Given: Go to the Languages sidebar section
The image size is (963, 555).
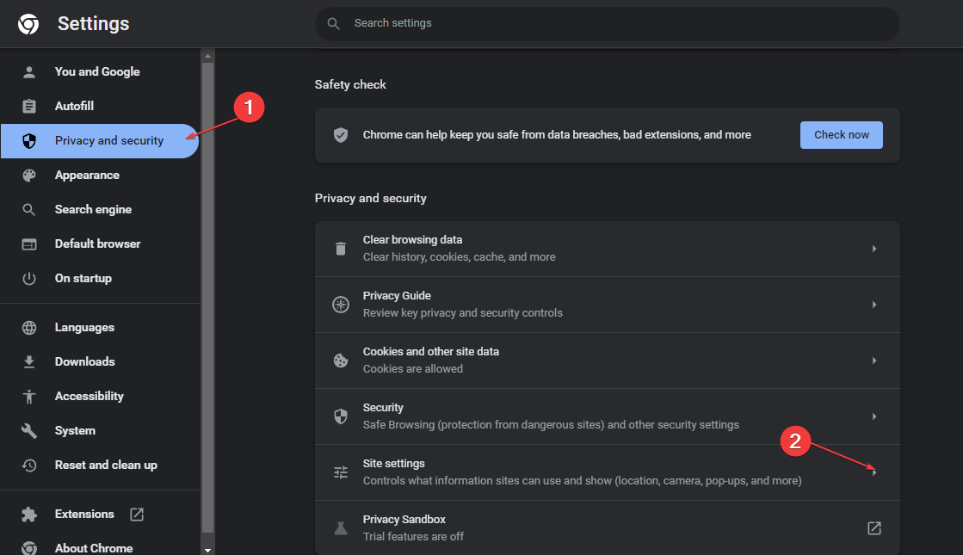Looking at the screenshot, I should point(84,327).
